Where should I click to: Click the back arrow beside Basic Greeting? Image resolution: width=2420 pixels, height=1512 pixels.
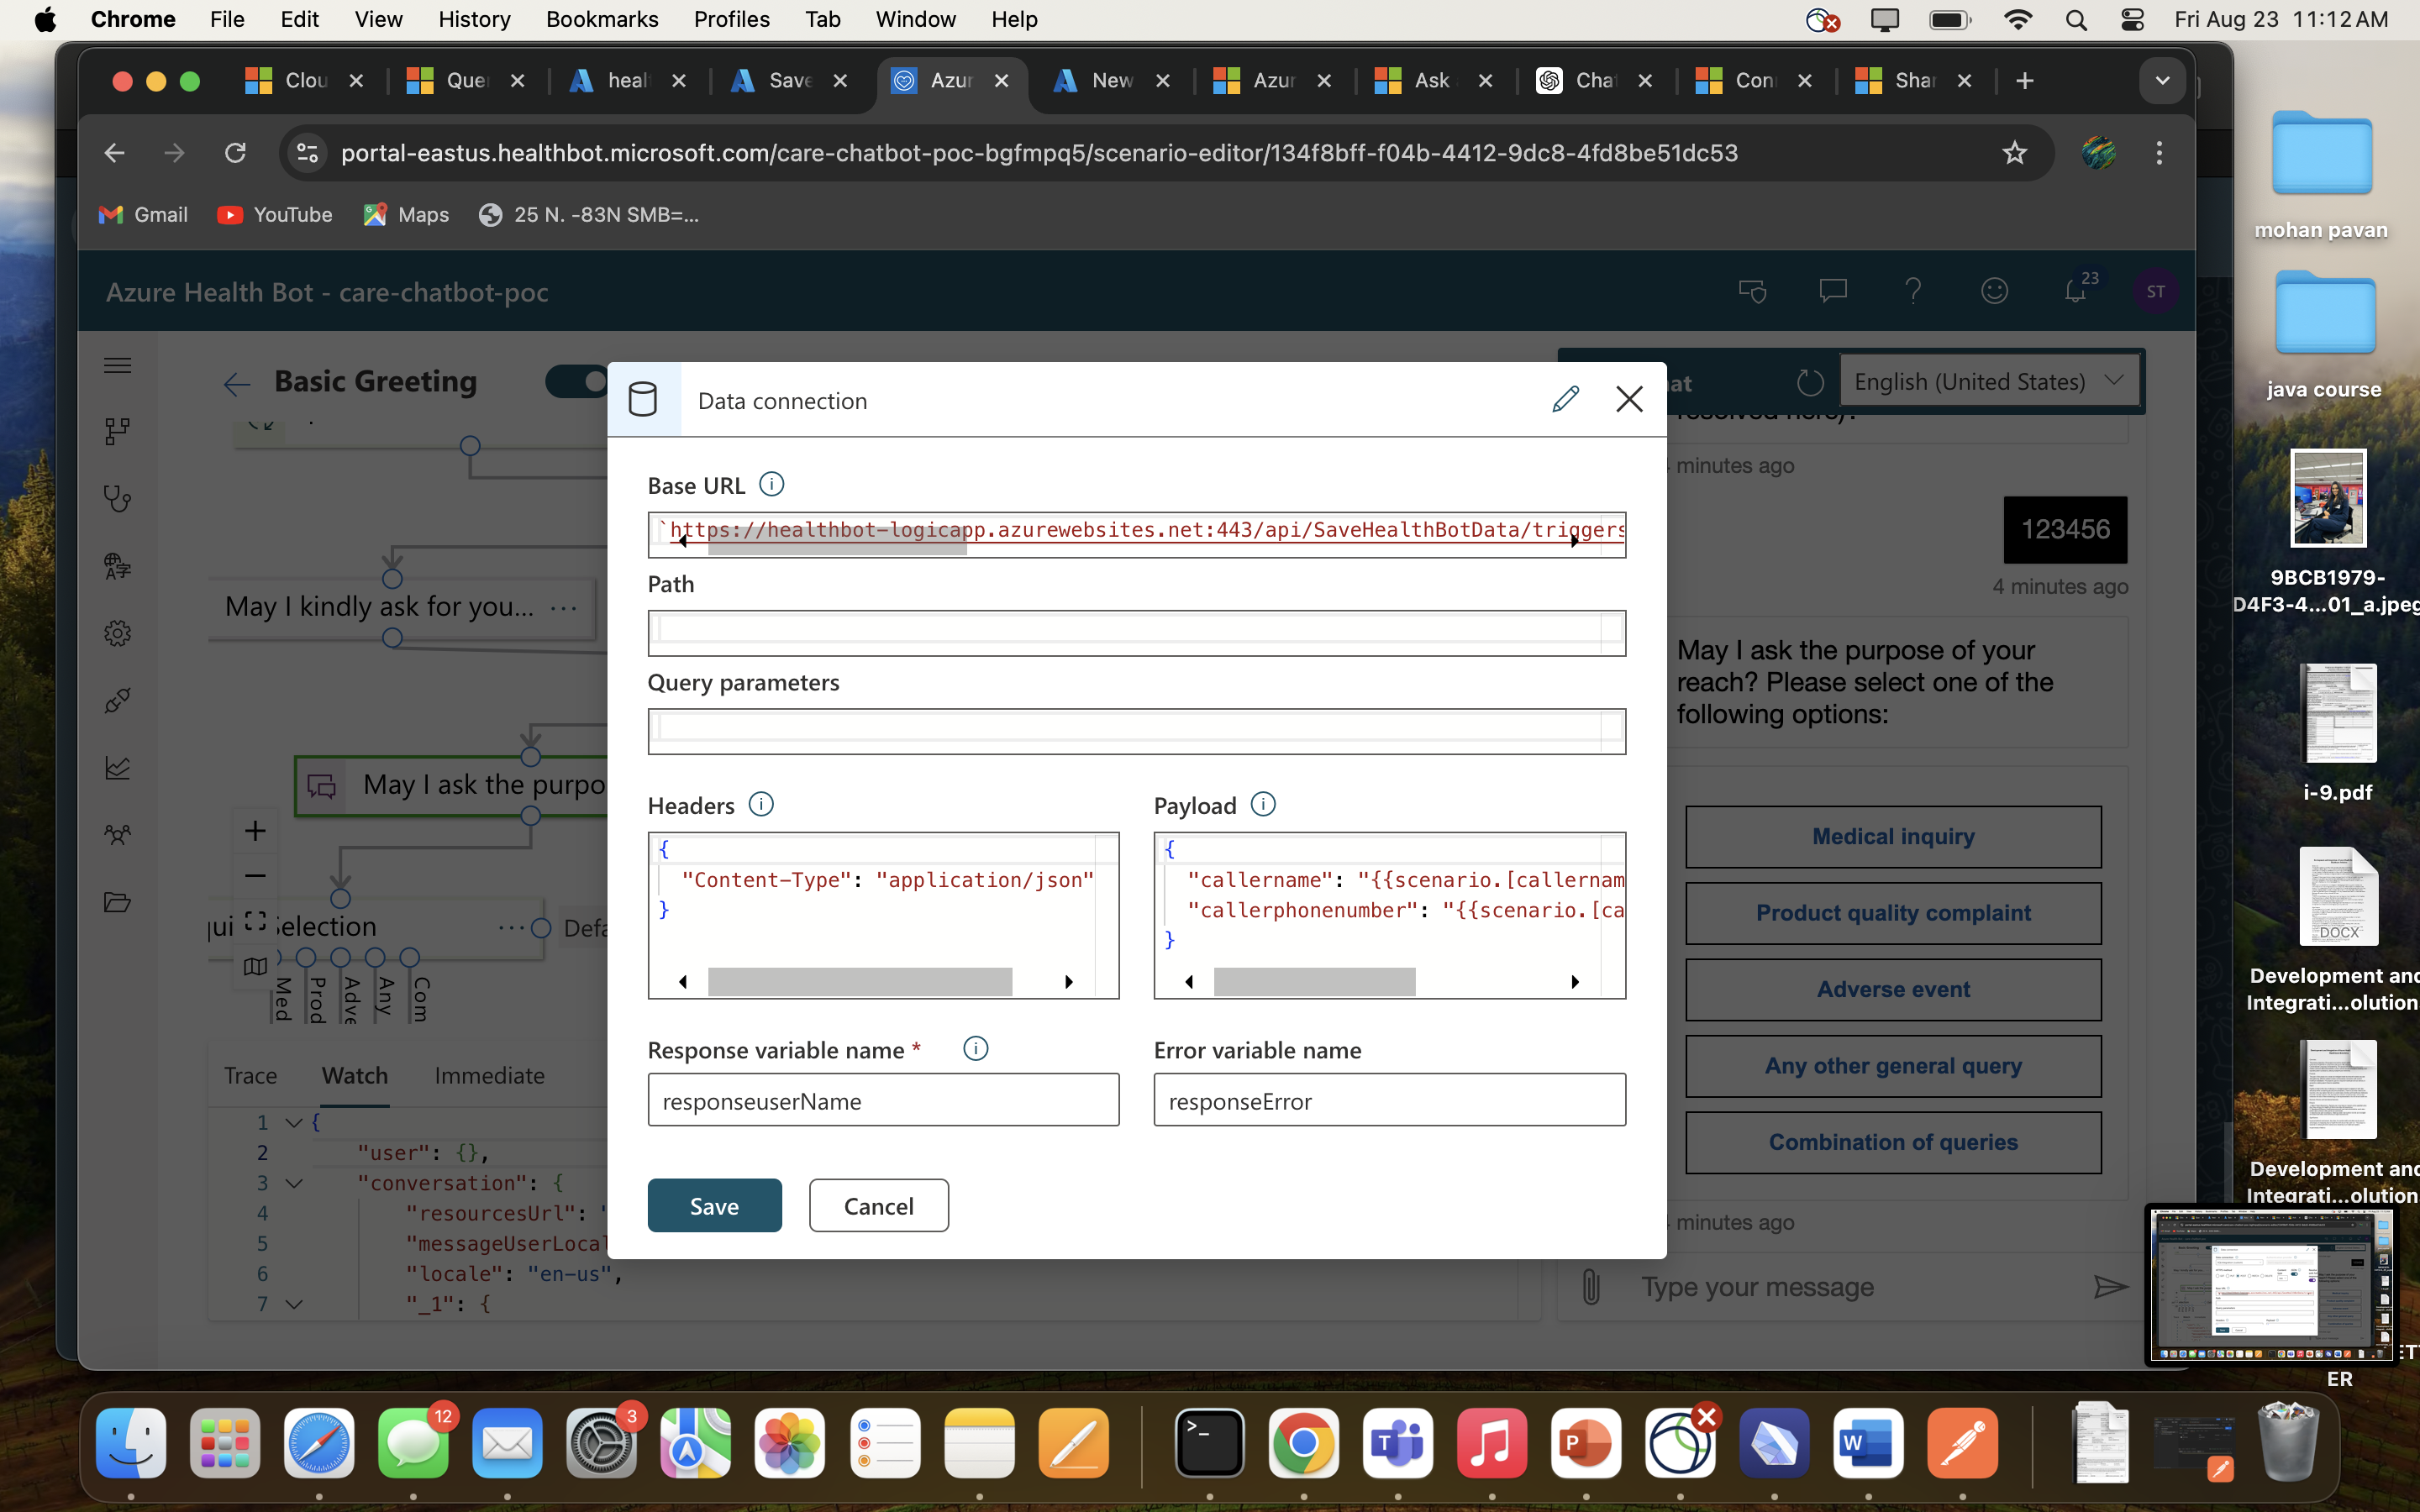pos(237,384)
